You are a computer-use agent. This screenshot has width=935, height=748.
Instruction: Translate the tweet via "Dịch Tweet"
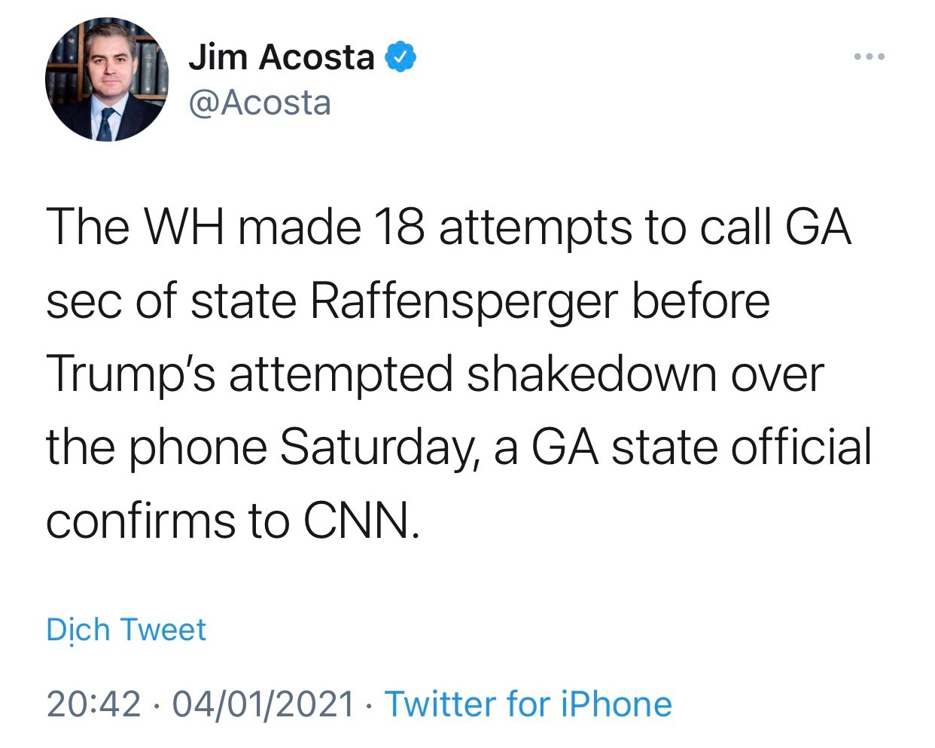pyautogui.click(x=126, y=630)
